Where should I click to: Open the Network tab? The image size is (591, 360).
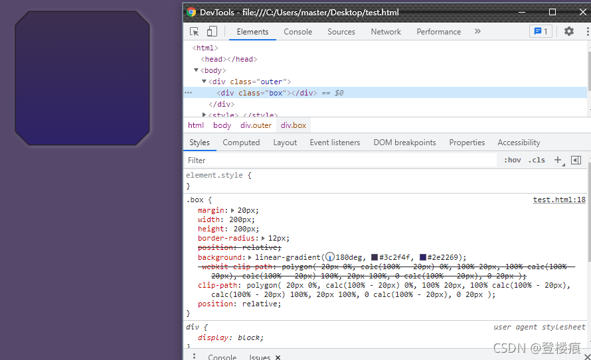[386, 32]
